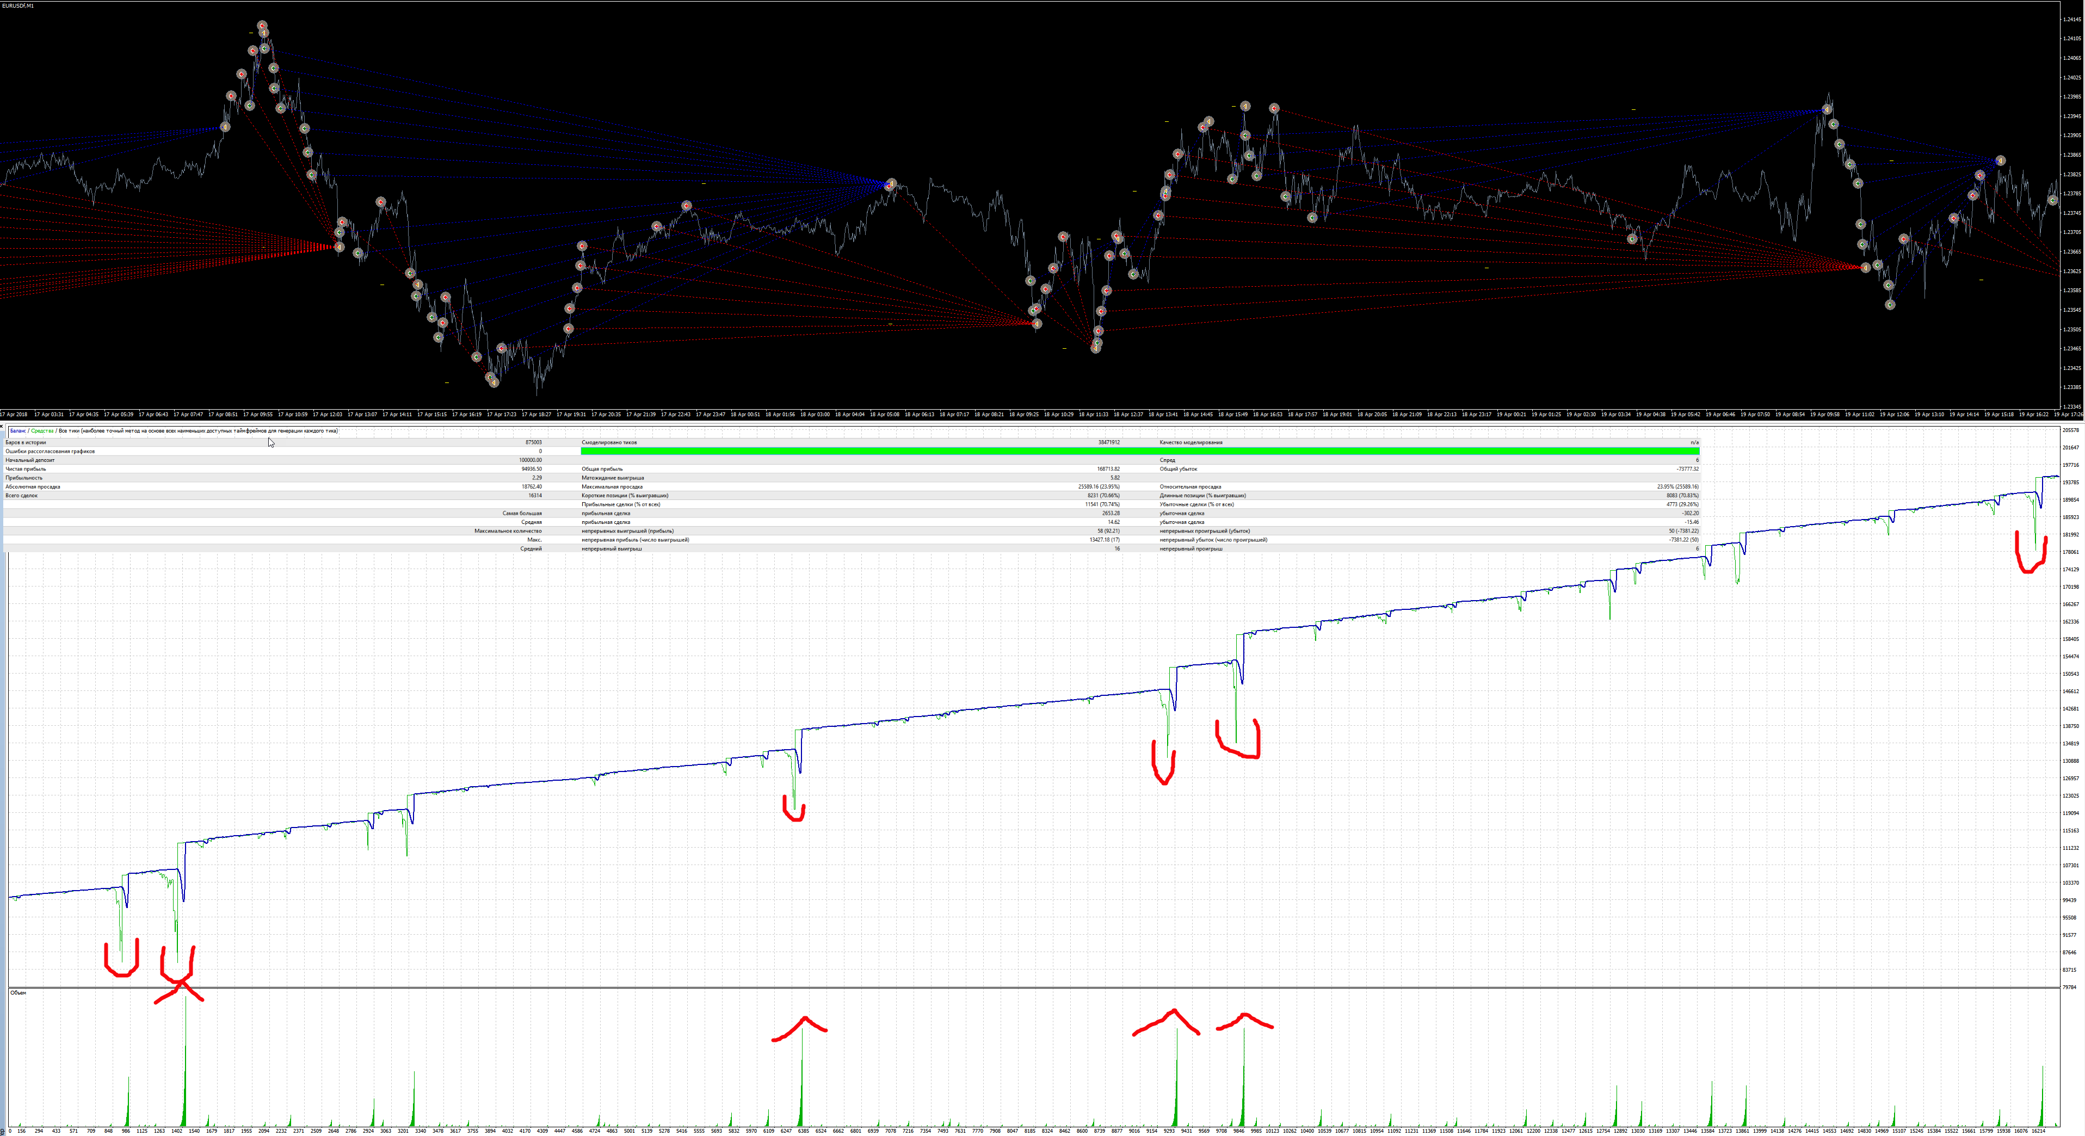The height and width of the screenshot is (1136, 2085).
Task: Click the 'Все тики' modelling method description
Action: pos(198,431)
